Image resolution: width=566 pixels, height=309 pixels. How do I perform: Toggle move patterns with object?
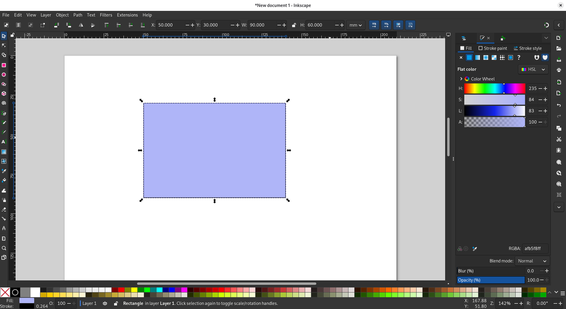pyautogui.click(x=410, y=25)
